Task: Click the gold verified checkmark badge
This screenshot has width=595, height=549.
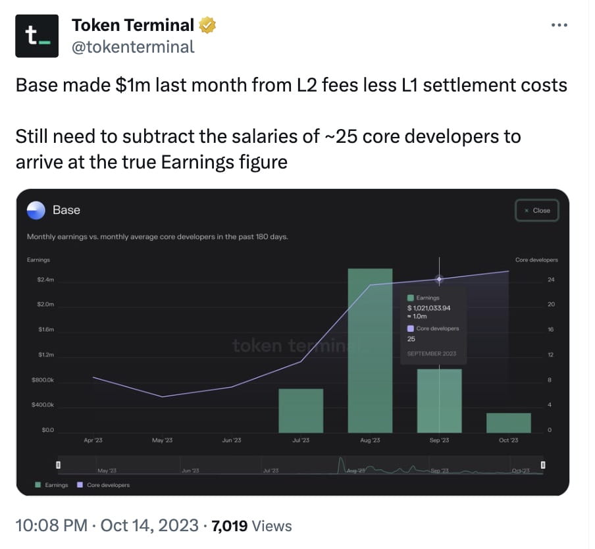Action: (208, 24)
